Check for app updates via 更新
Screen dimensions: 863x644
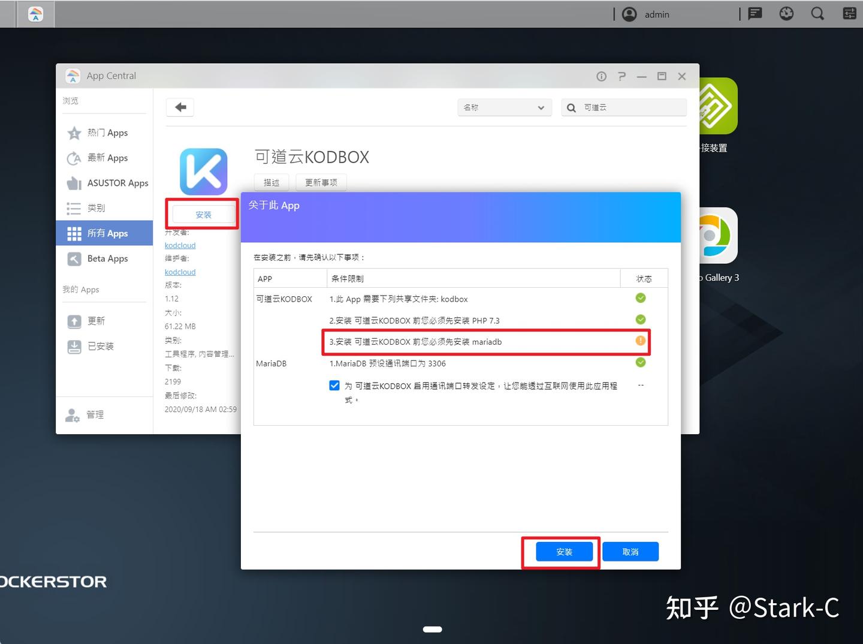(x=94, y=321)
